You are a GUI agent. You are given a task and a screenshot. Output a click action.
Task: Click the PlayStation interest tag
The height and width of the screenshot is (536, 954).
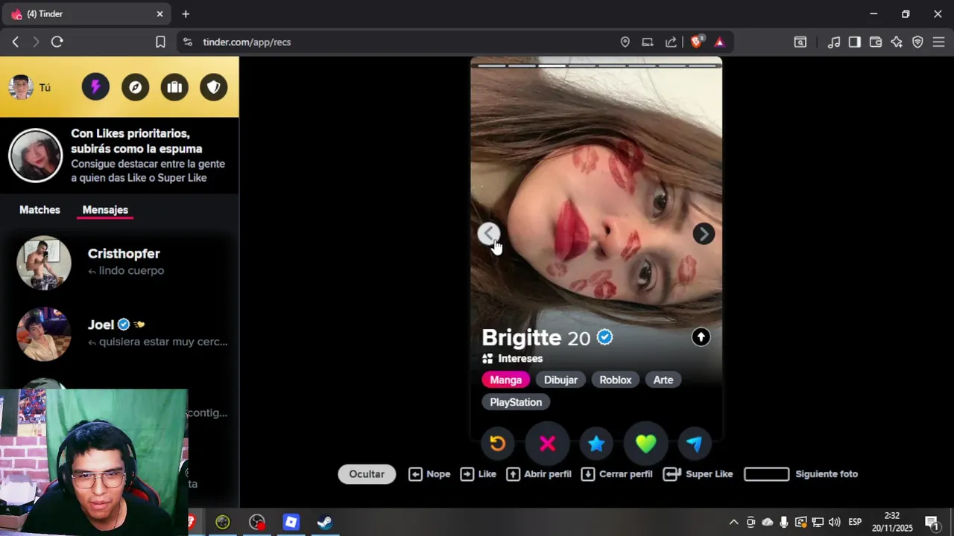click(x=516, y=402)
